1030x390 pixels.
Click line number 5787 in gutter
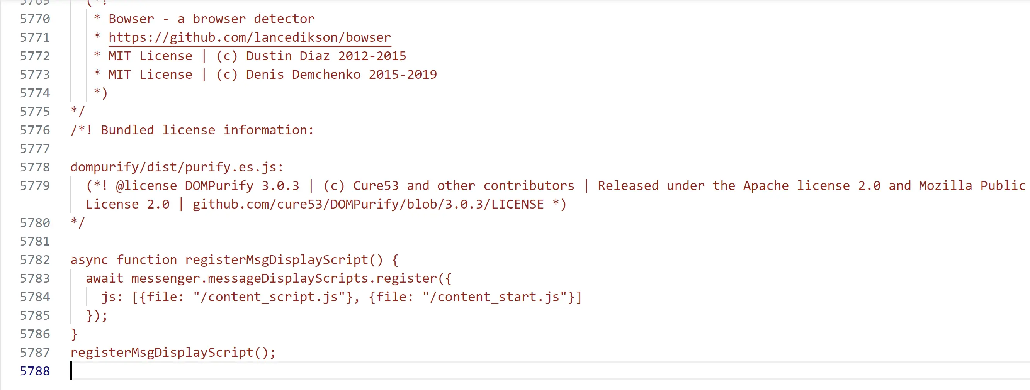pos(35,353)
